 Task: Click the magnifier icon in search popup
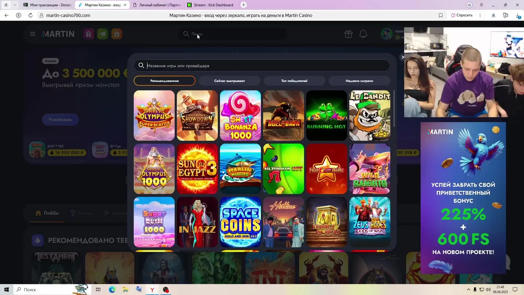coord(141,66)
